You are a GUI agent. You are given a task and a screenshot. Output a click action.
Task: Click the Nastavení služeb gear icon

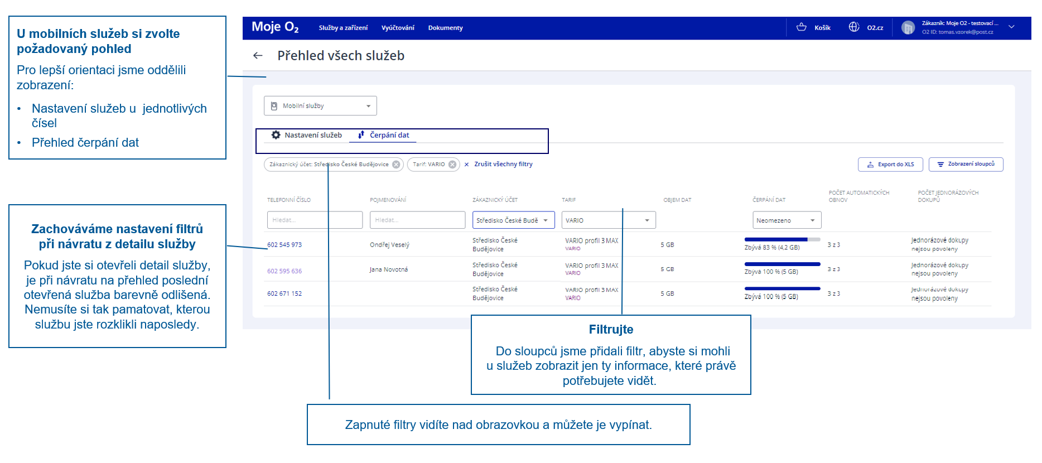pos(276,135)
